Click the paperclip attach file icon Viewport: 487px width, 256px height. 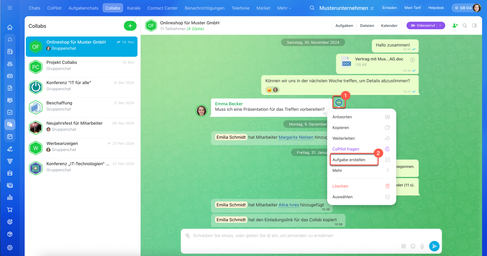click(188, 236)
